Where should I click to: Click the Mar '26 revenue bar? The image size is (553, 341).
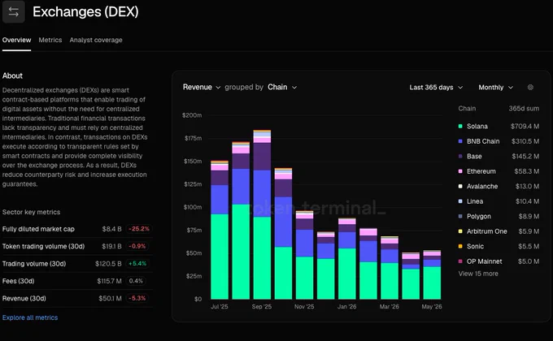pyautogui.click(x=390, y=268)
